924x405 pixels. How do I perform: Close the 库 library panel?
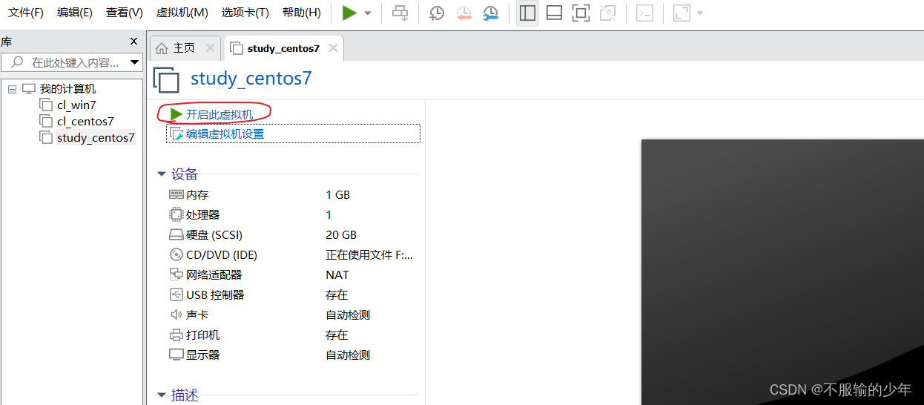[133, 42]
